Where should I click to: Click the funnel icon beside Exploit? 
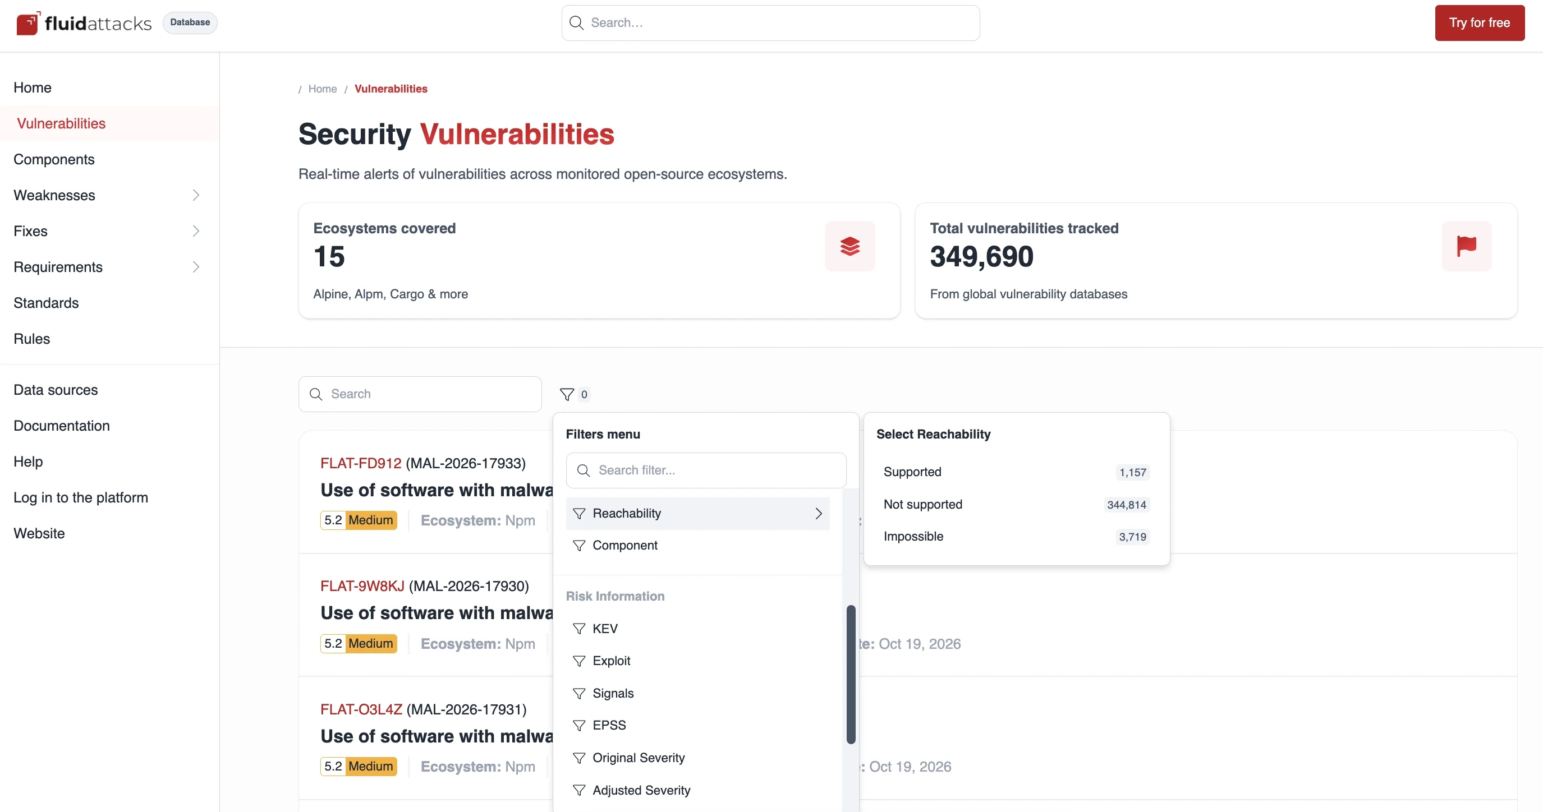pos(578,661)
